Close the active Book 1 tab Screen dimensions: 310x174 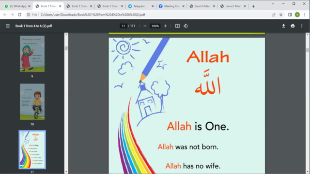pos(60,6)
